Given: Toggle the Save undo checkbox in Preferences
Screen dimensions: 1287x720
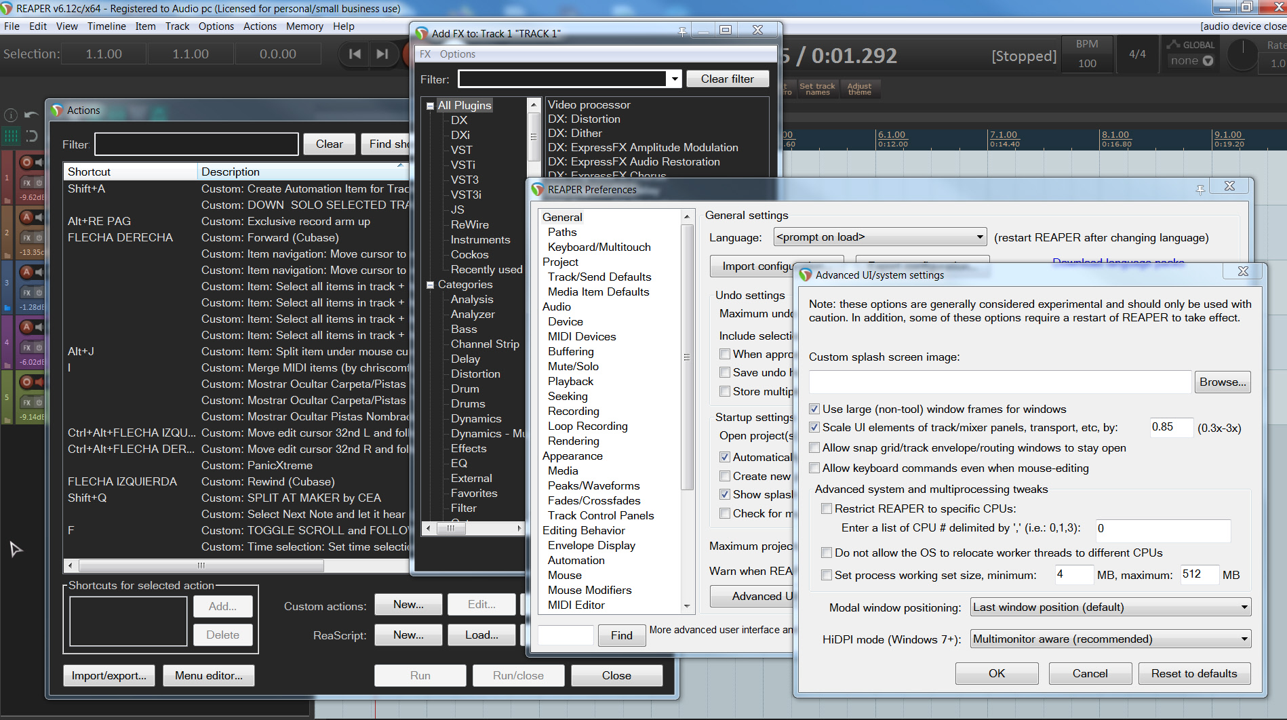Looking at the screenshot, I should coord(725,372).
